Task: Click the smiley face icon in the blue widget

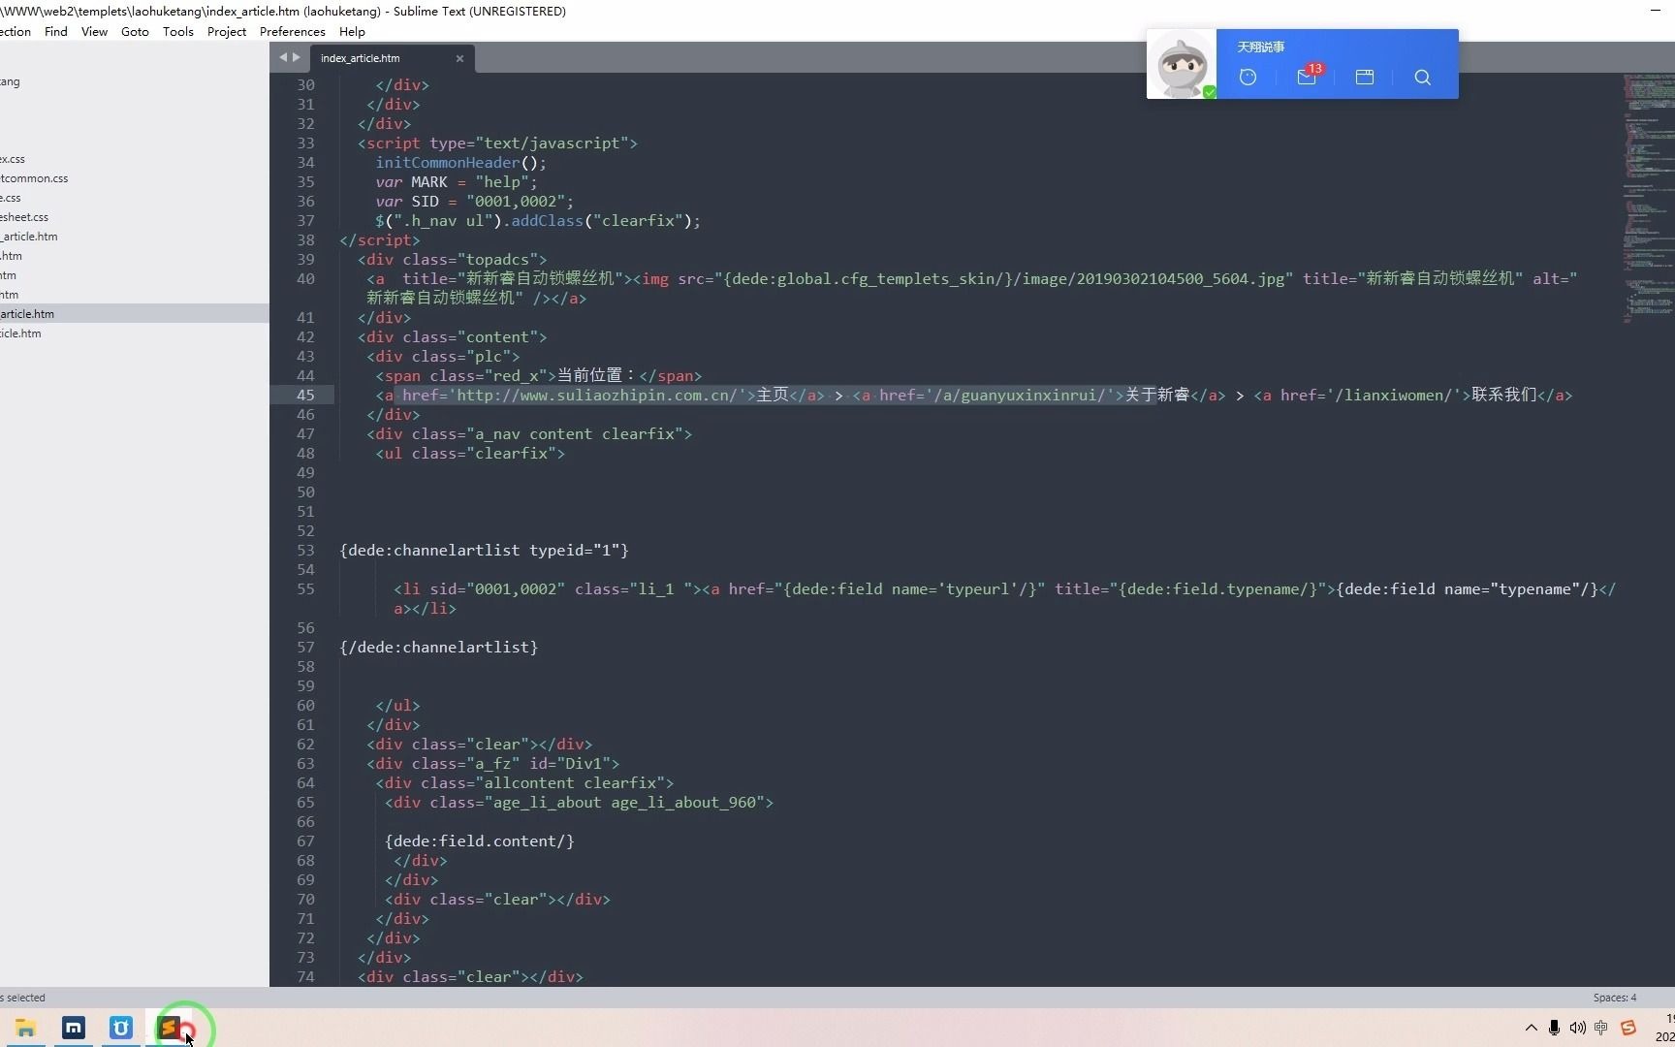Action: [x=1248, y=77]
